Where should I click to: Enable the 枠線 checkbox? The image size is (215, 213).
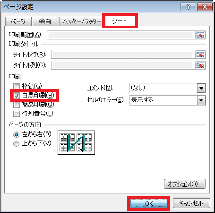[17, 86]
